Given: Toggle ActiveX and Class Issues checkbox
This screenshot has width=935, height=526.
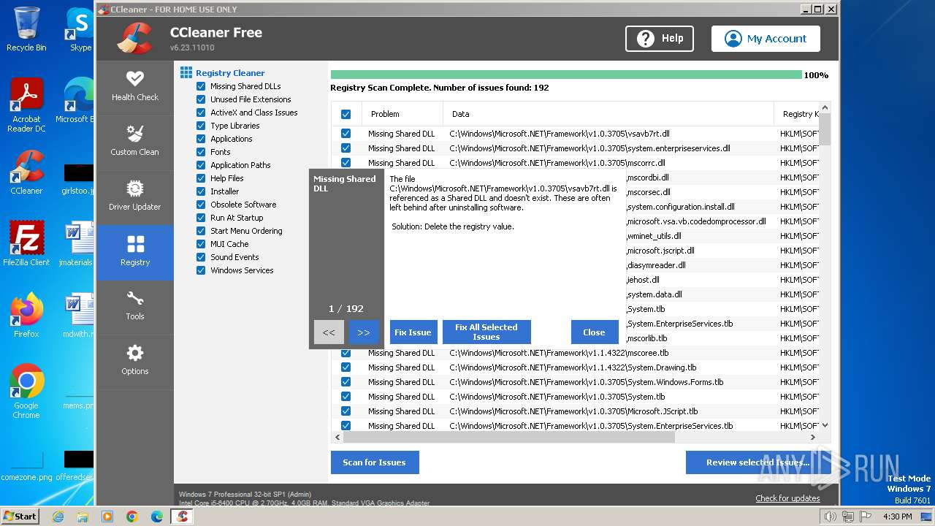Looking at the screenshot, I should click(x=201, y=113).
